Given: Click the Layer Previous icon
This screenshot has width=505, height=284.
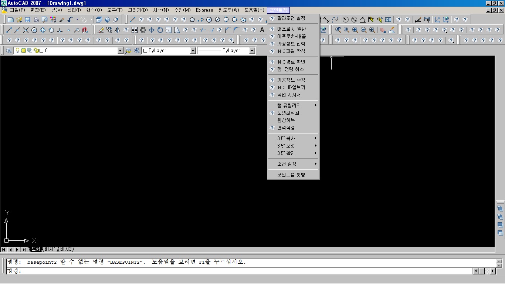Looking at the screenshot, I should pyautogui.click(x=137, y=51).
